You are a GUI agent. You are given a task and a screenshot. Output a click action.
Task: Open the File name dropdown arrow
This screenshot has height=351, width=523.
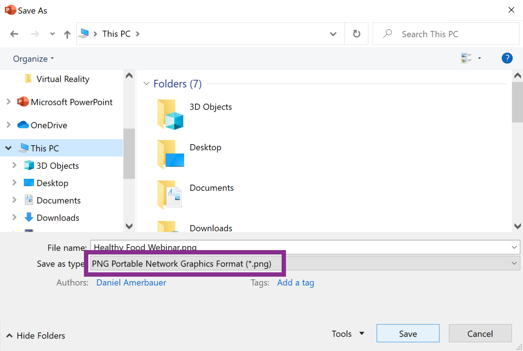514,247
